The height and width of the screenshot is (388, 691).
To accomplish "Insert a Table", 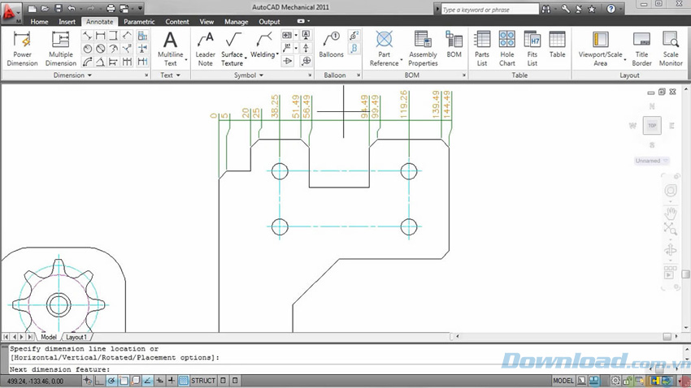I will pyautogui.click(x=557, y=45).
